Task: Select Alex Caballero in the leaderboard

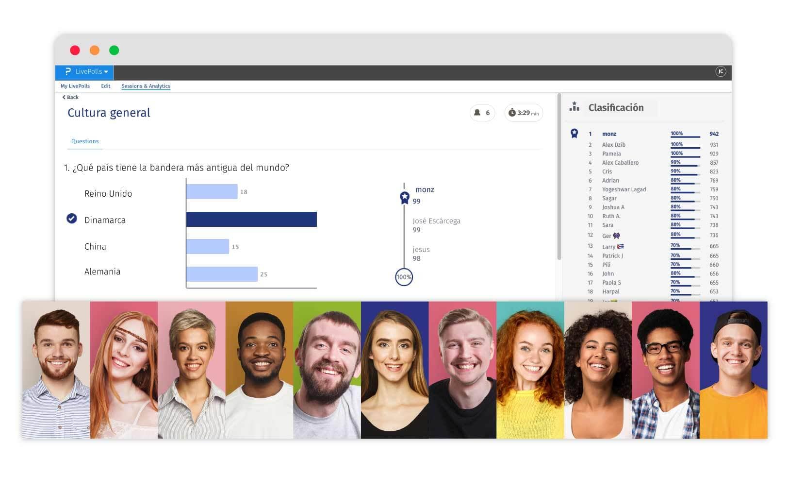Action: click(x=620, y=163)
